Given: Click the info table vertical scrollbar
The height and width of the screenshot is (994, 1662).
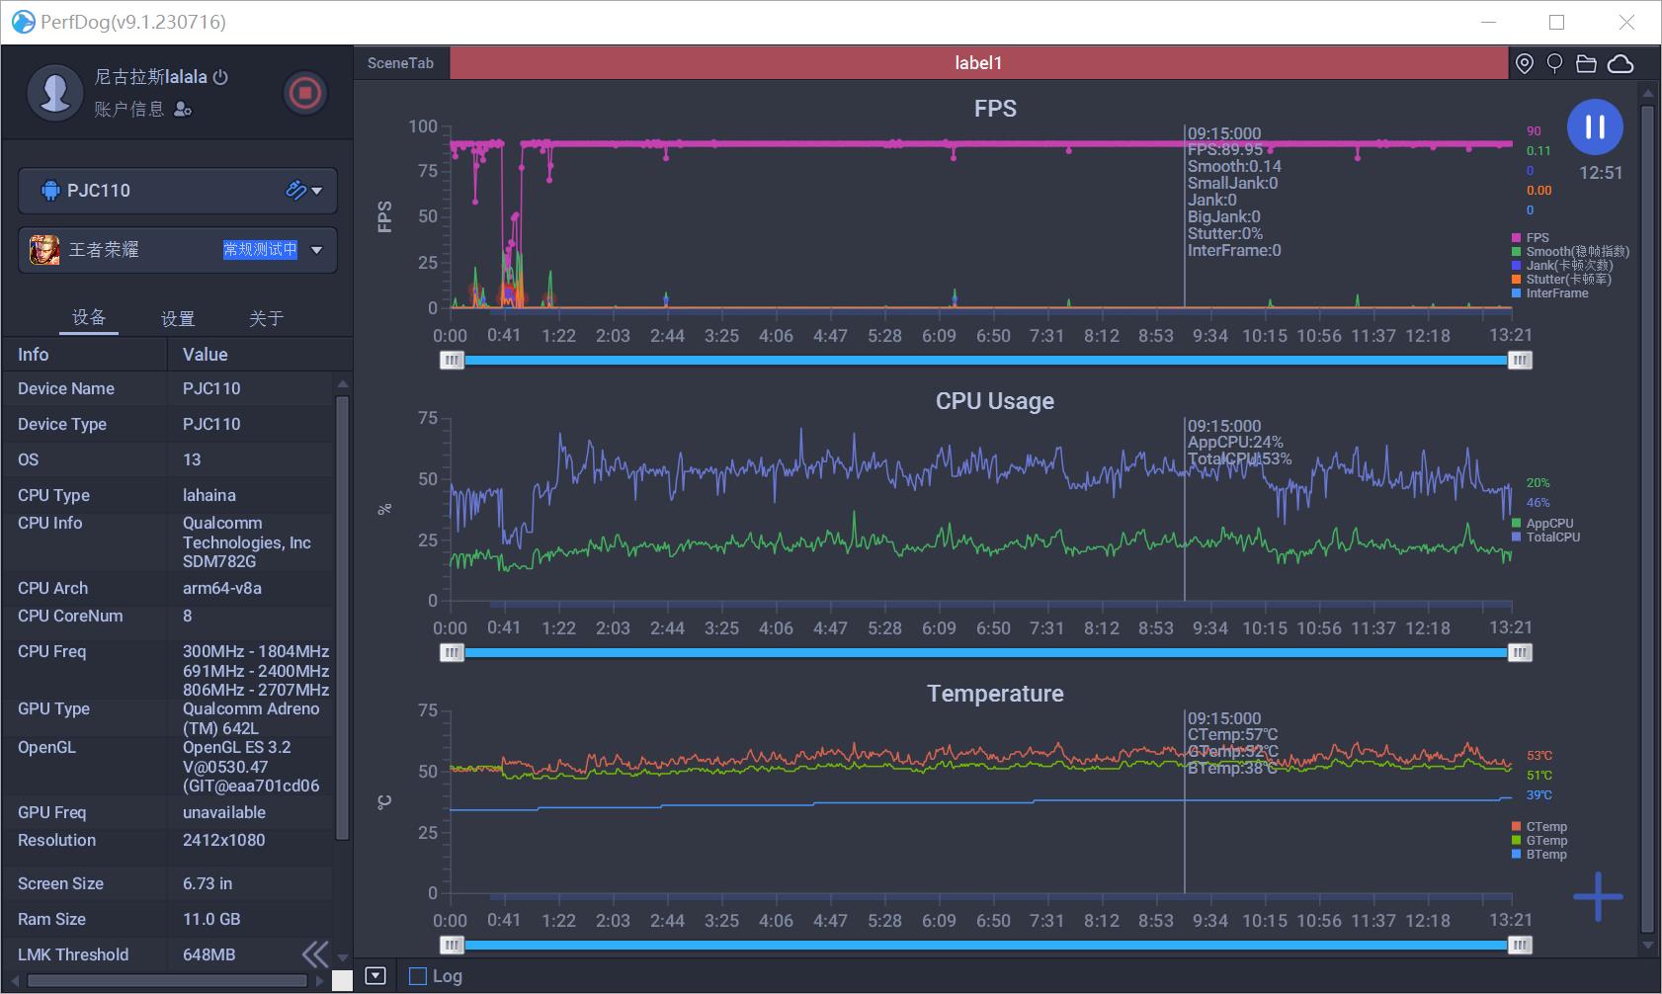Looking at the screenshot, I should [342, 618].
